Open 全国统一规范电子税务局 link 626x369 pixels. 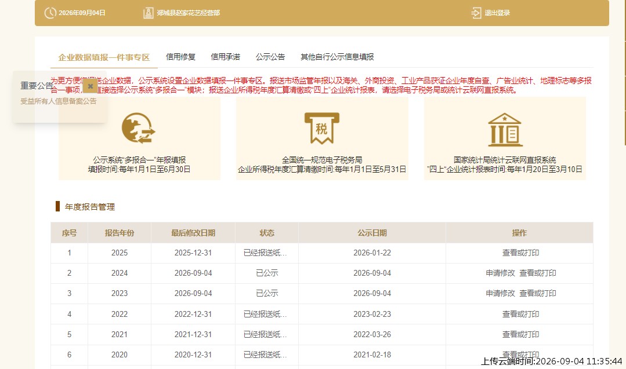click(x=322, y=160)
